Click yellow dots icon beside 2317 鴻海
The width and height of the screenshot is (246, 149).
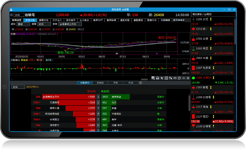[211, 107]
